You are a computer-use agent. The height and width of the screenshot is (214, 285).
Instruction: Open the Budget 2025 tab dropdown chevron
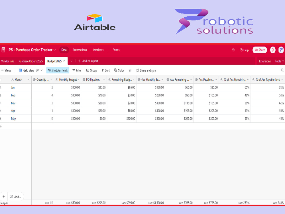pos(64,61)
